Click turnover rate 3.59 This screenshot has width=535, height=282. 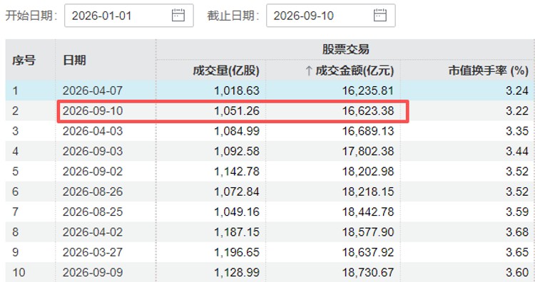(517, 211)
